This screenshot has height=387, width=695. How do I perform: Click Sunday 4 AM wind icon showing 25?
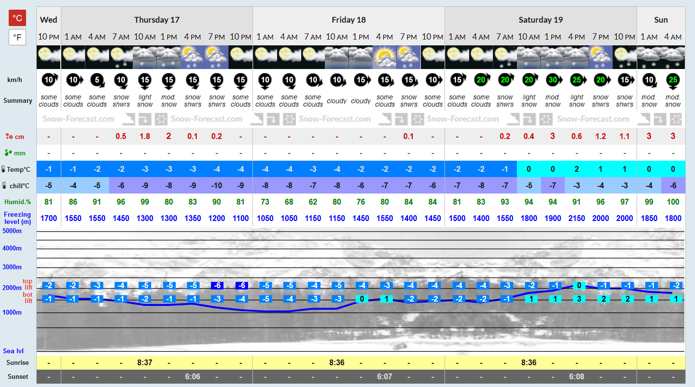673,80
